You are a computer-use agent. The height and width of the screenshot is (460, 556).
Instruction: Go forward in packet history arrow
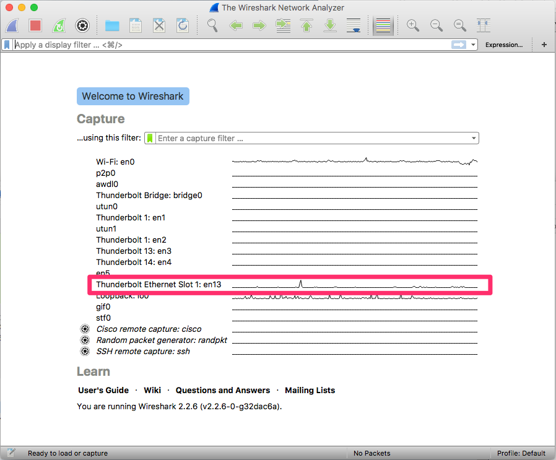click(259, 25)
